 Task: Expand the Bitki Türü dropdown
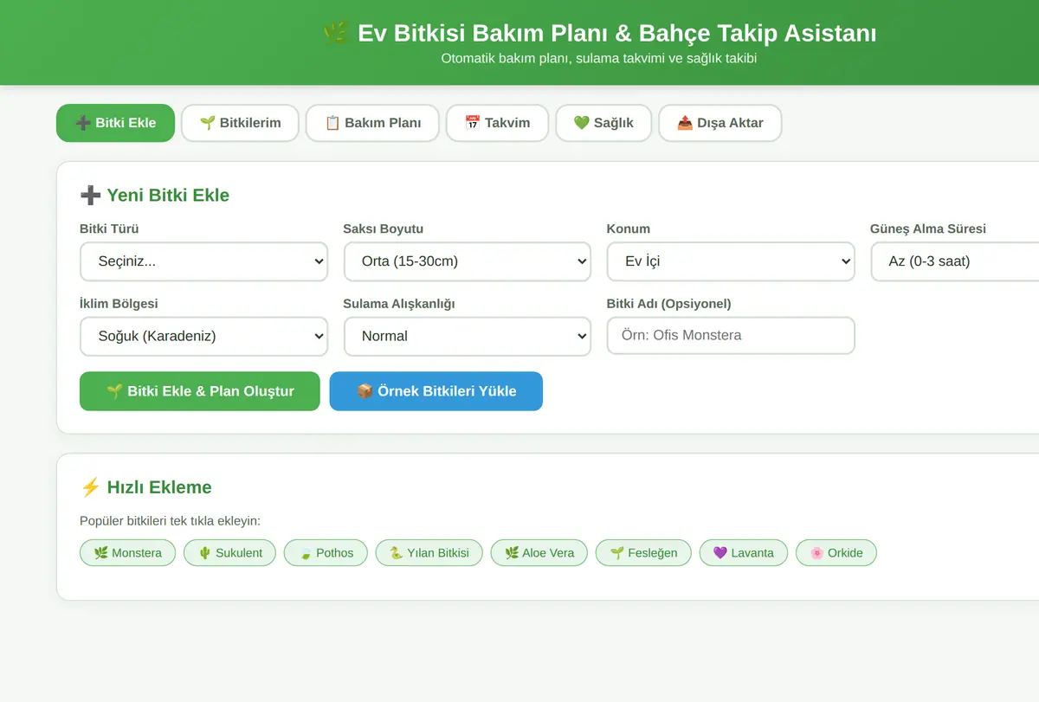pos(203,261)
